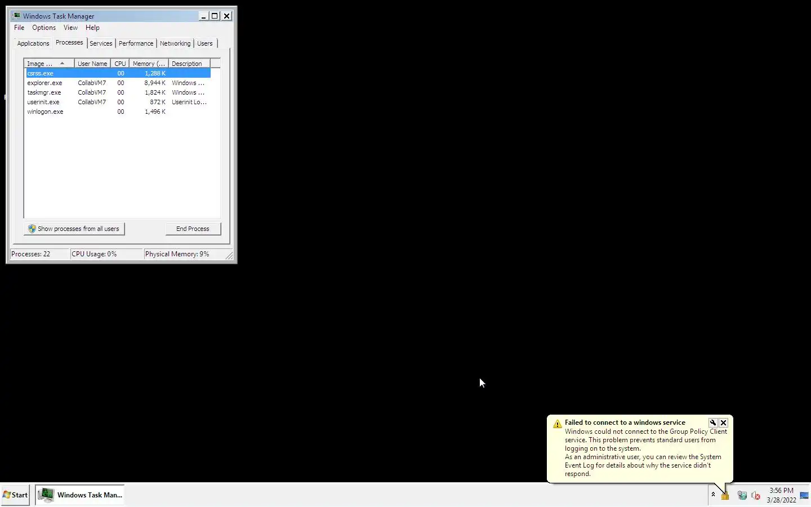Click memory value 8,944 K
Viewport: 811px width, 507px height.
155,83
